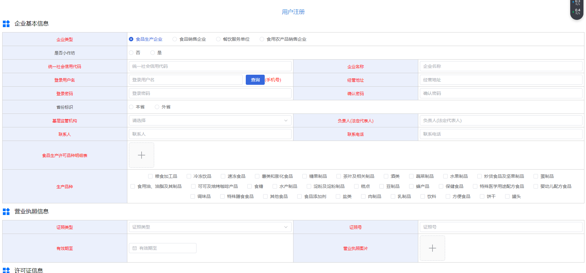
Task: Select 本省 province option
Action: pyautogui.click(x=131, y=107)
